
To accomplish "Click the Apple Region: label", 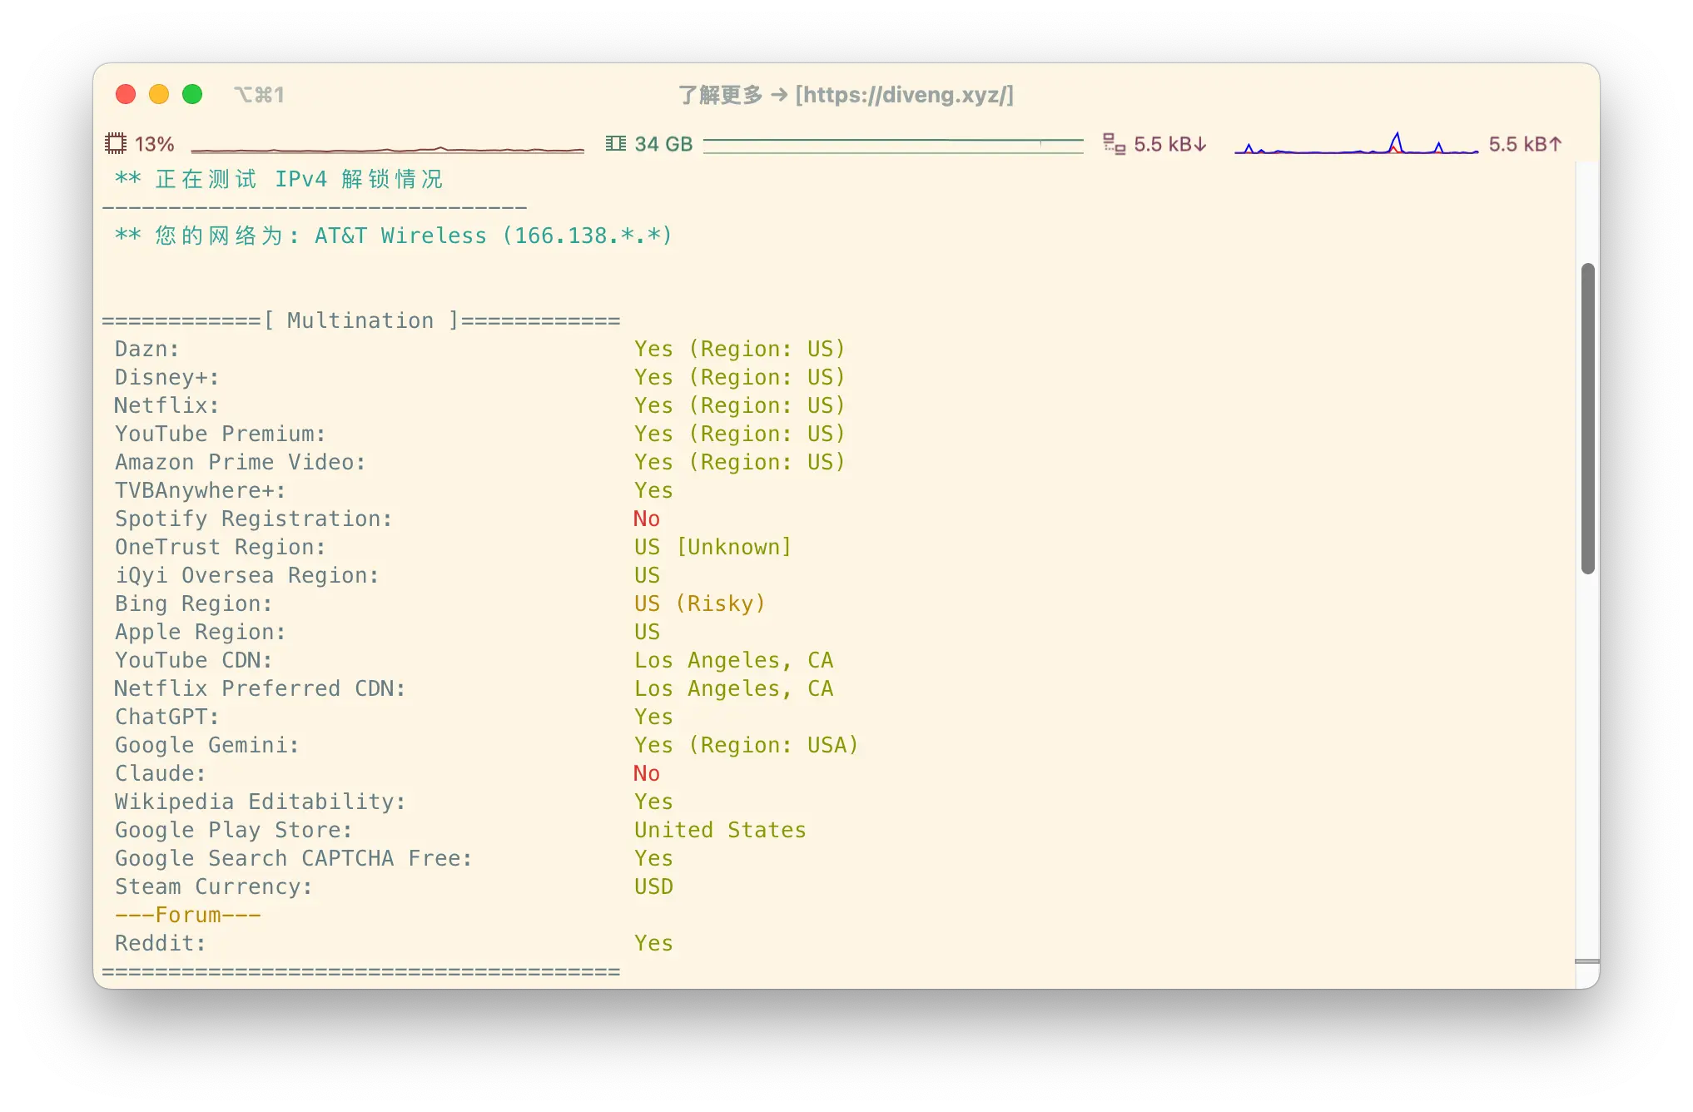I will [201, 632].
